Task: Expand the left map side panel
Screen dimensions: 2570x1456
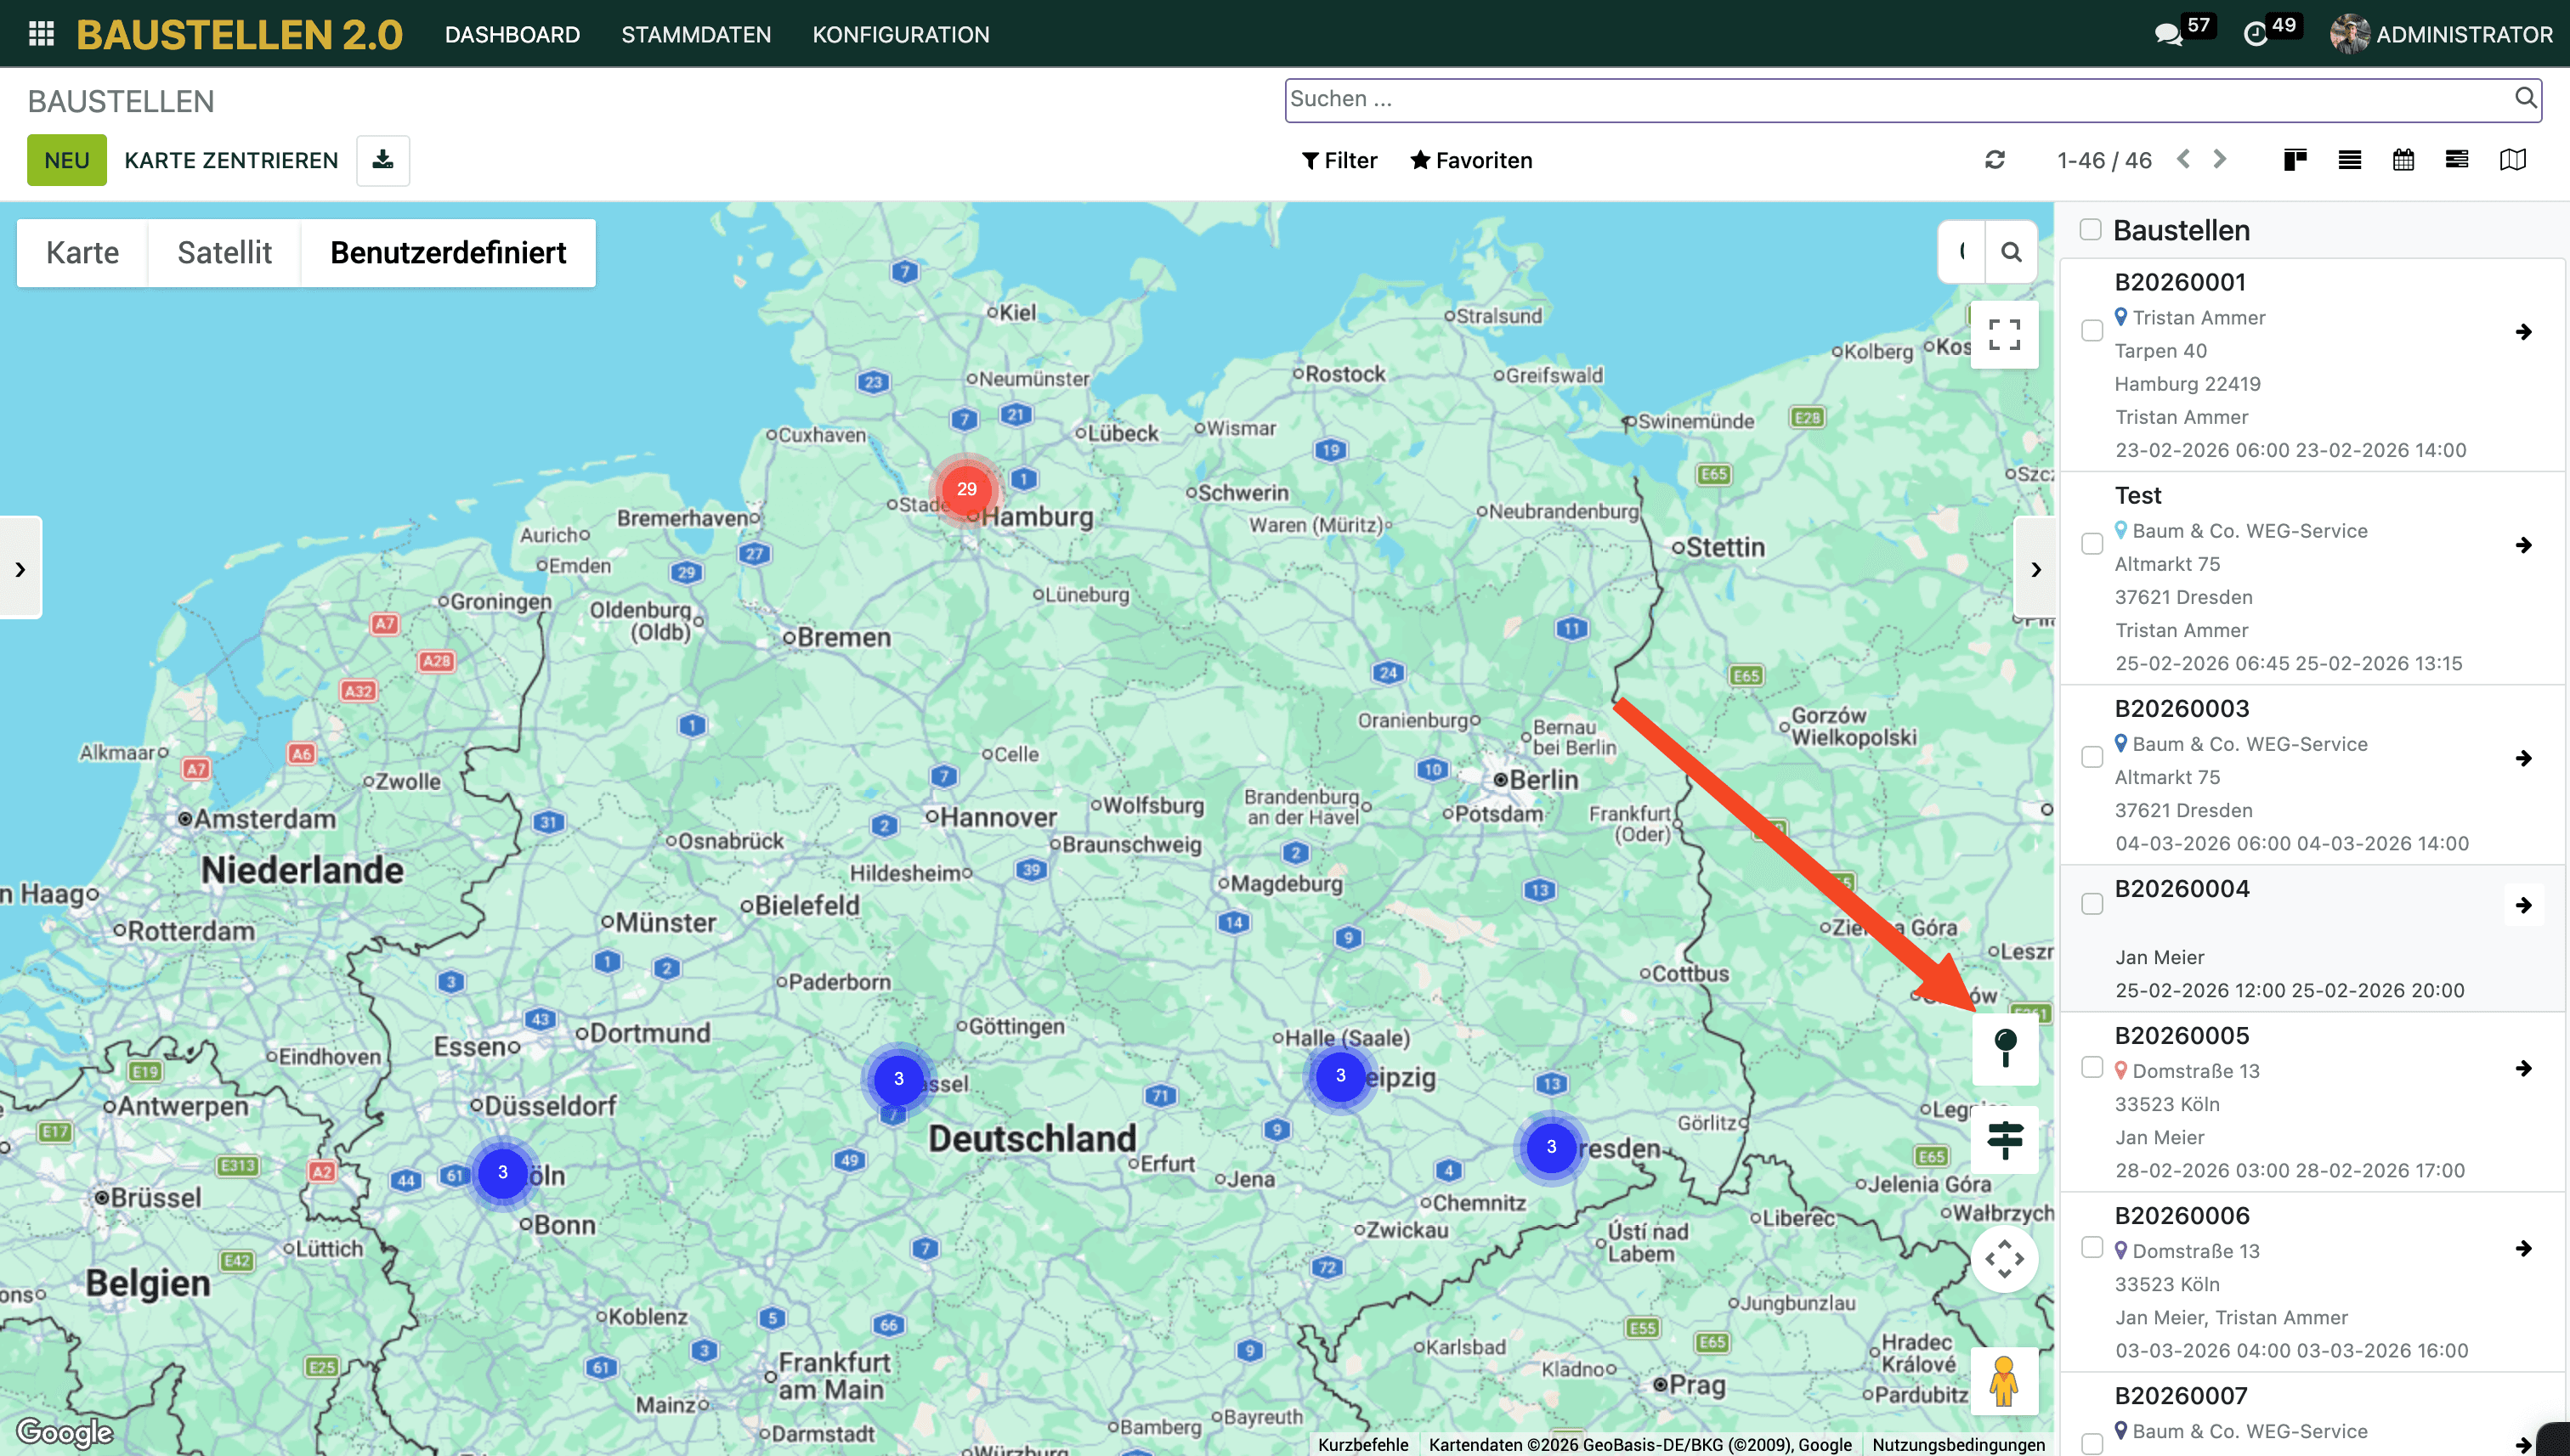Action: 20,568
